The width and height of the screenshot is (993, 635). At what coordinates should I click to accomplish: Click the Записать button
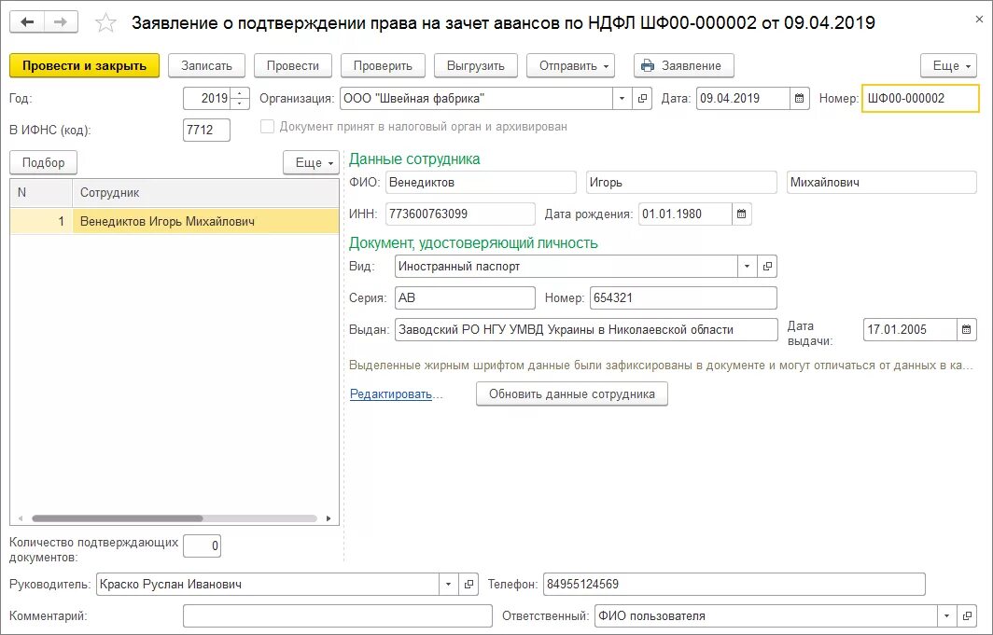(206, 66)
